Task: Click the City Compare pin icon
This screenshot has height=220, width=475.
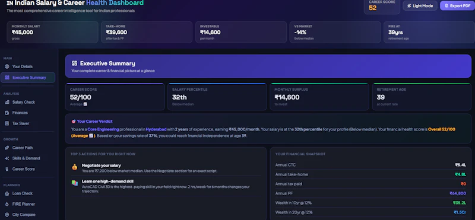Action: point(7,215)
